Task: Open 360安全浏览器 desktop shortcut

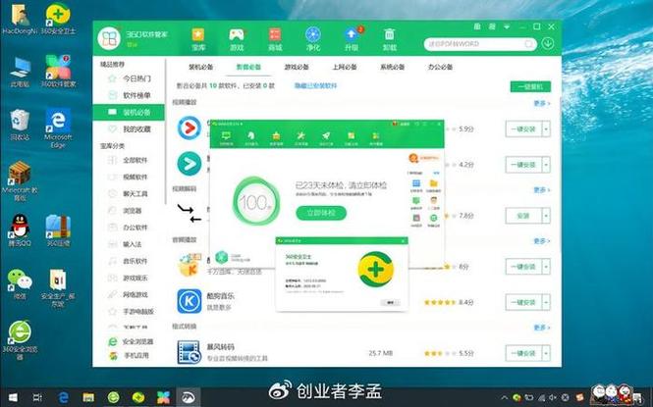Action: [x=20, y=340]
